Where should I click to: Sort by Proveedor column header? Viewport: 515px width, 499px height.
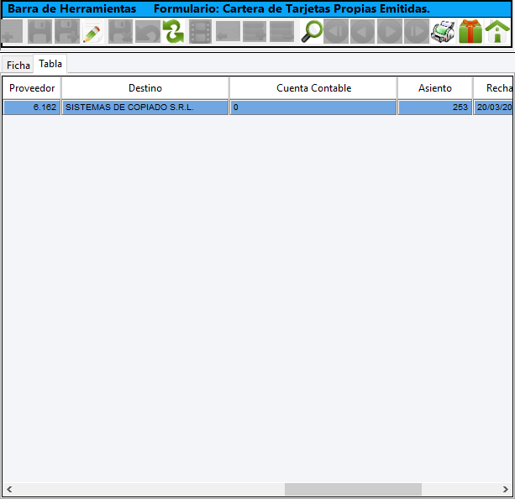[x=32, y=88]
